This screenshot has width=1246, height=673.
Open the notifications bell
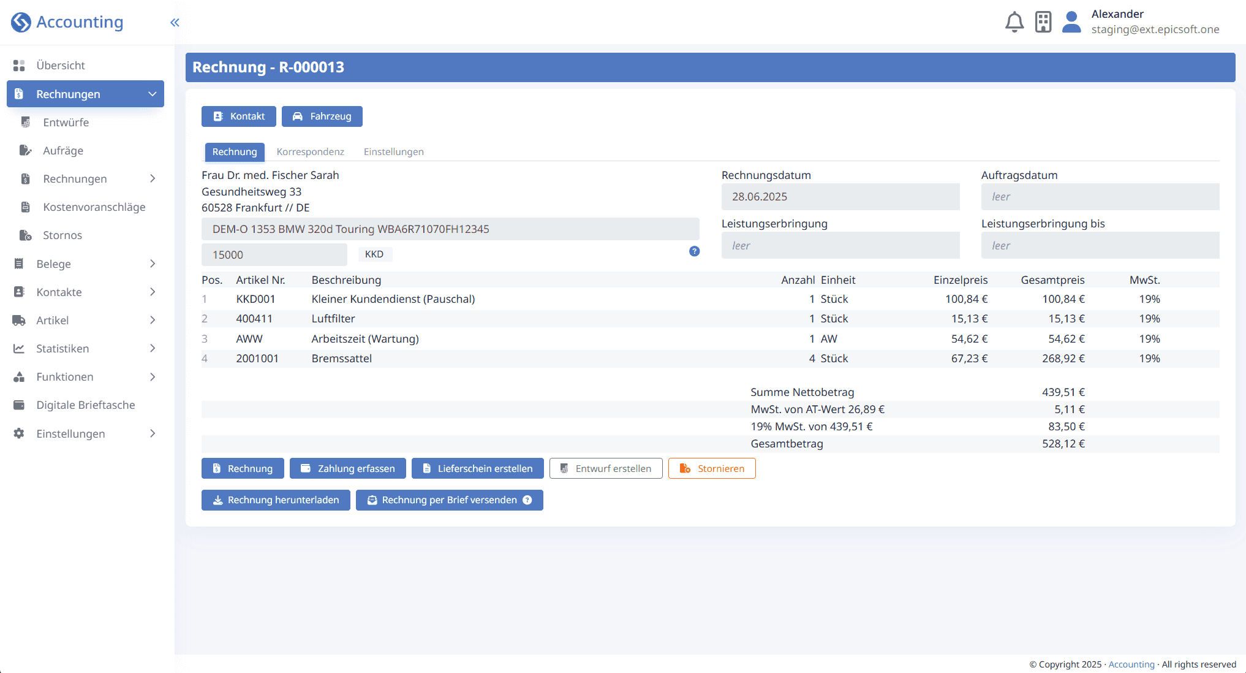[x=1014, y=22]
